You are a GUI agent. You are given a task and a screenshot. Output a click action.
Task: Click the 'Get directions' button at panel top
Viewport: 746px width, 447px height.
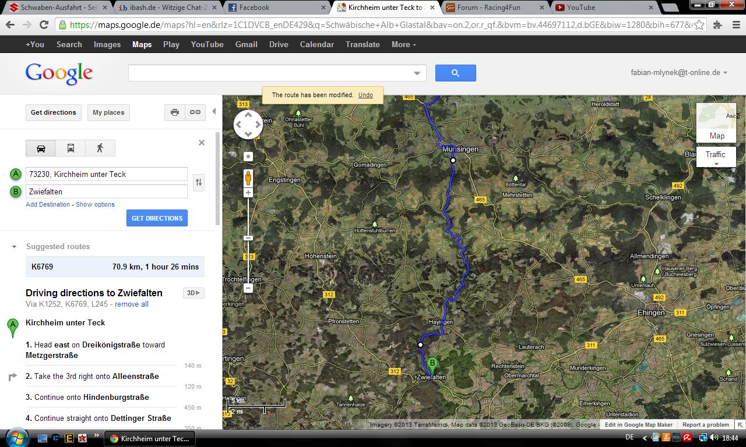point(54,112)
